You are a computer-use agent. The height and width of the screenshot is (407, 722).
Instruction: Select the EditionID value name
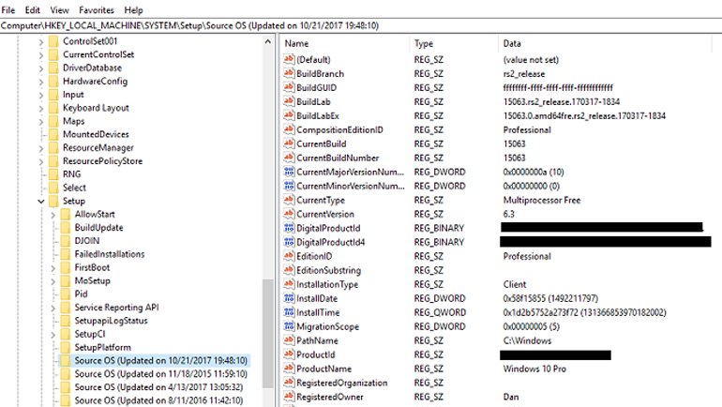point(314,256)
